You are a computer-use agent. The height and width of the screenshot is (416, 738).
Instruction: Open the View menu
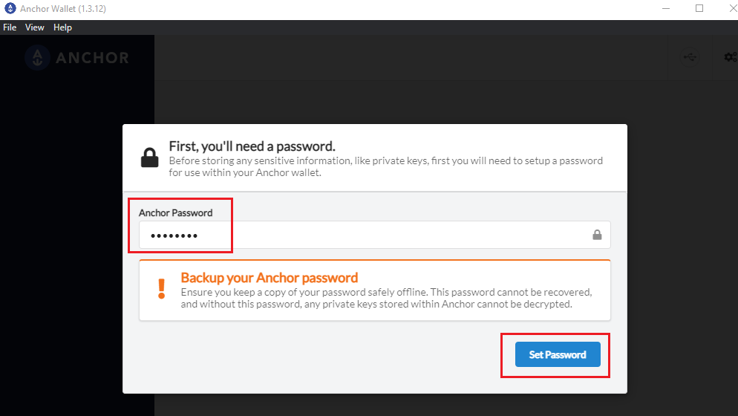[x=34, y=27]
